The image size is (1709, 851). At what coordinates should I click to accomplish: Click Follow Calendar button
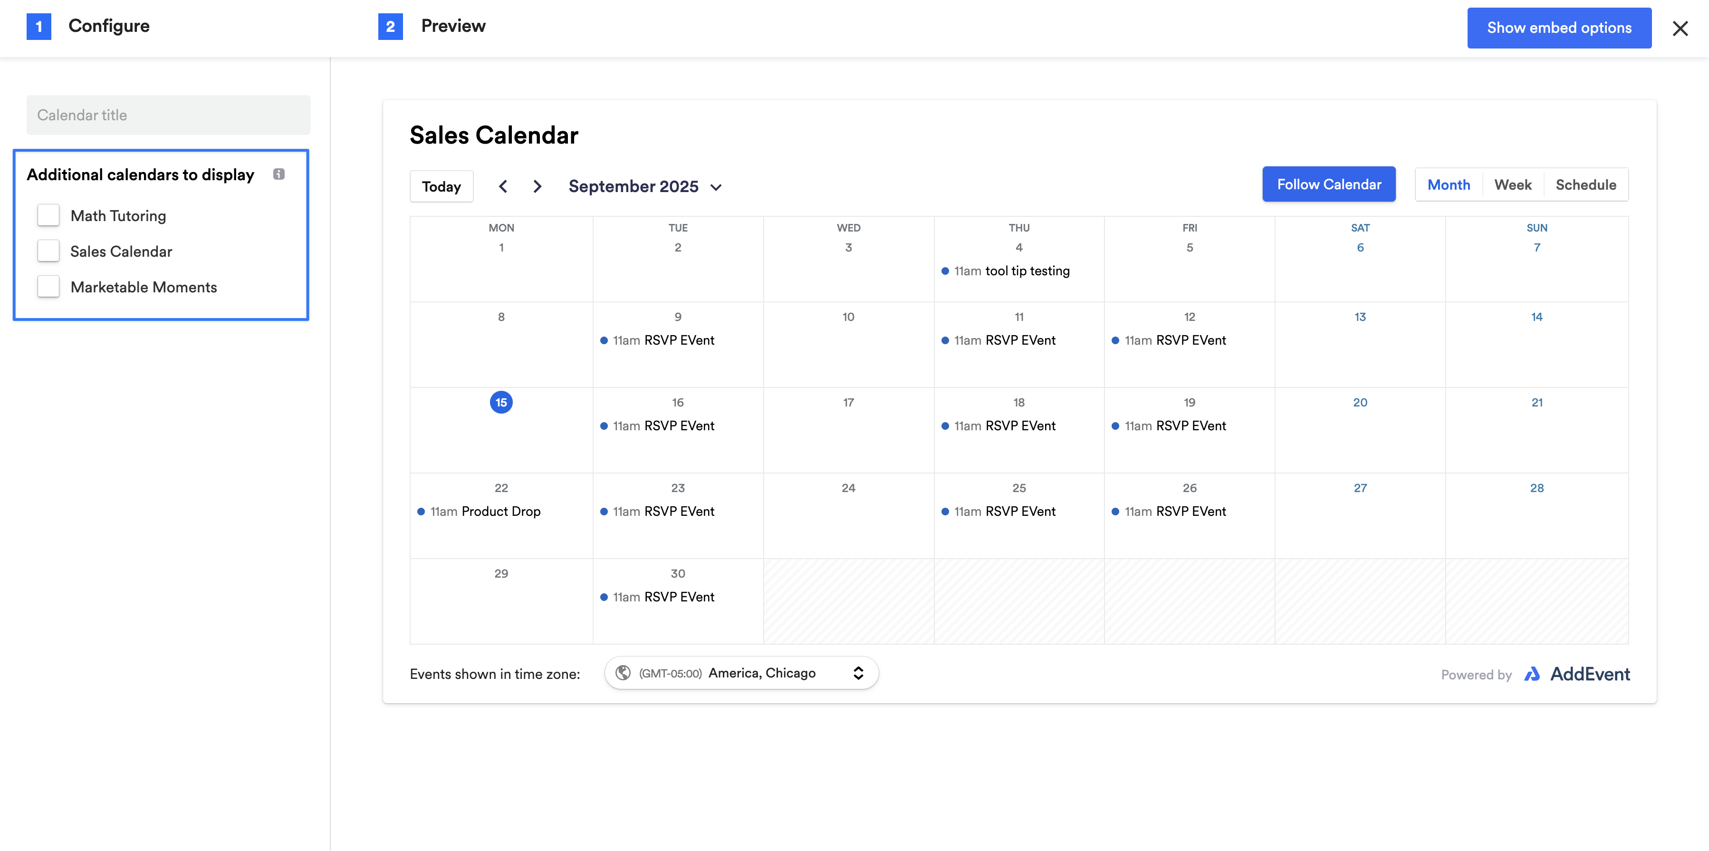tap(1329, 184)
